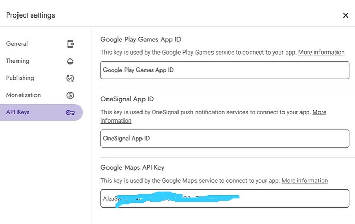Click the Project settings title
Image resolution: width=355 pixels, height=224 pixels.
point(30,15)
